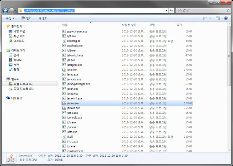Select the beanreg.dll file icon

64,41
